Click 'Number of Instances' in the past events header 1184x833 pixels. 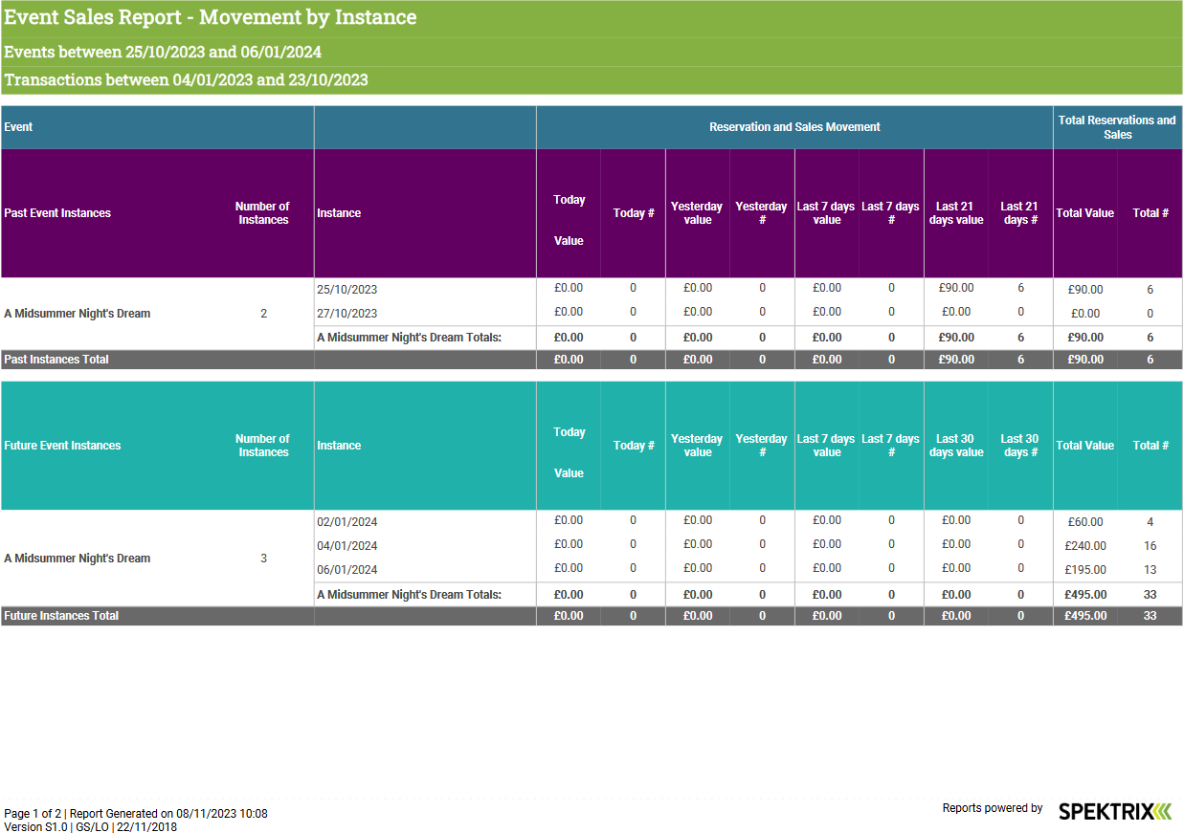pyautogui.click(x=263, y=213)
